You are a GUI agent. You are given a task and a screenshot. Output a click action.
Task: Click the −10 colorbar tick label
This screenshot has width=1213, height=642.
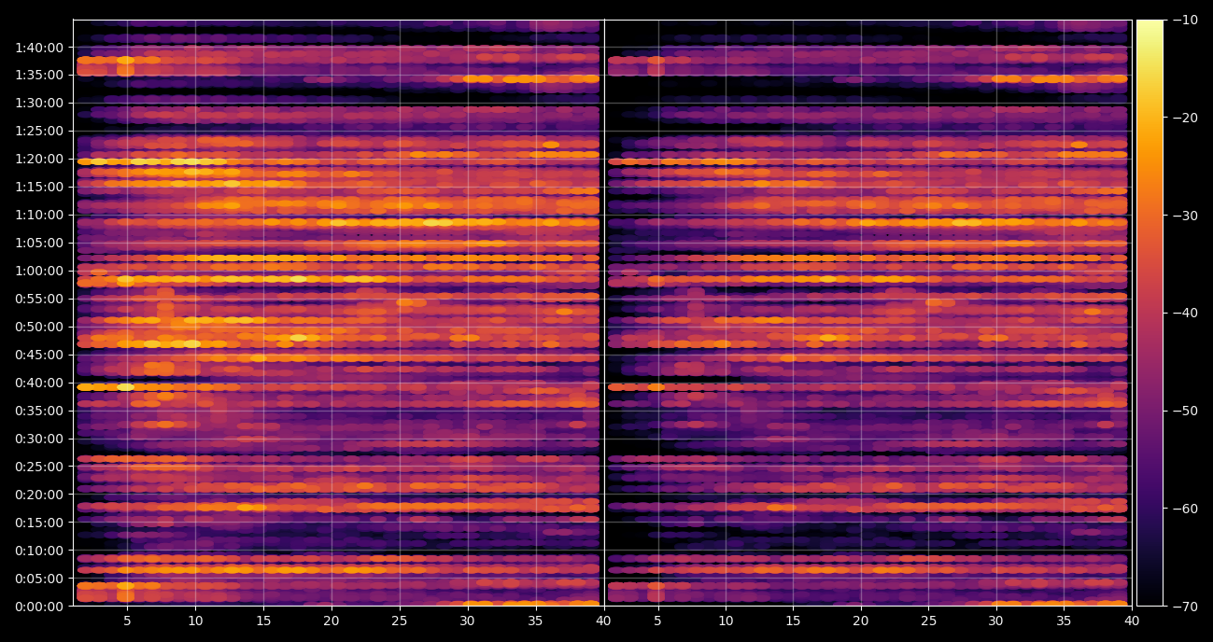(x=1185, y=20)
